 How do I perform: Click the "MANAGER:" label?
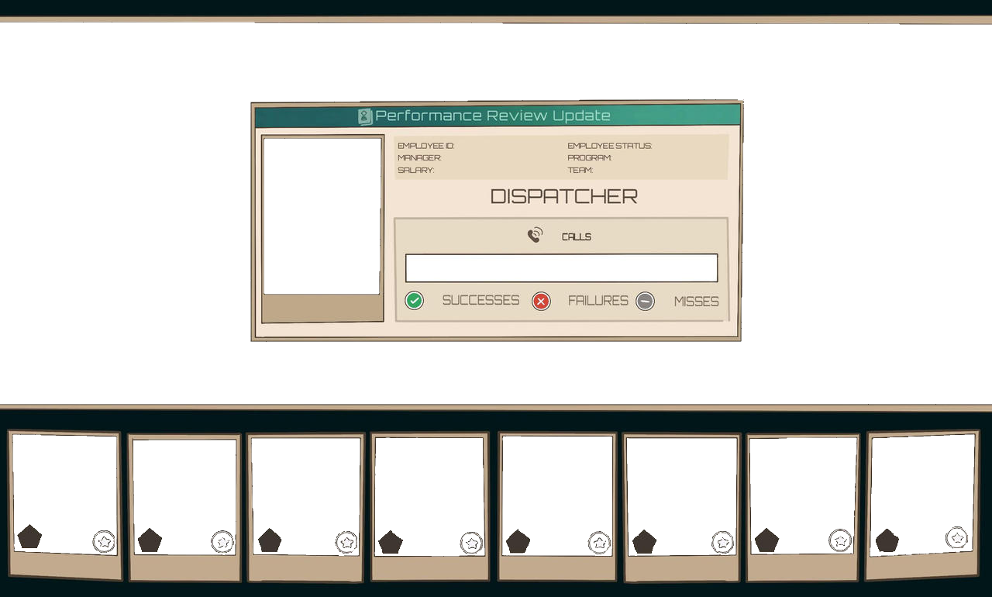pyautogui.click(x=419, y=157)
